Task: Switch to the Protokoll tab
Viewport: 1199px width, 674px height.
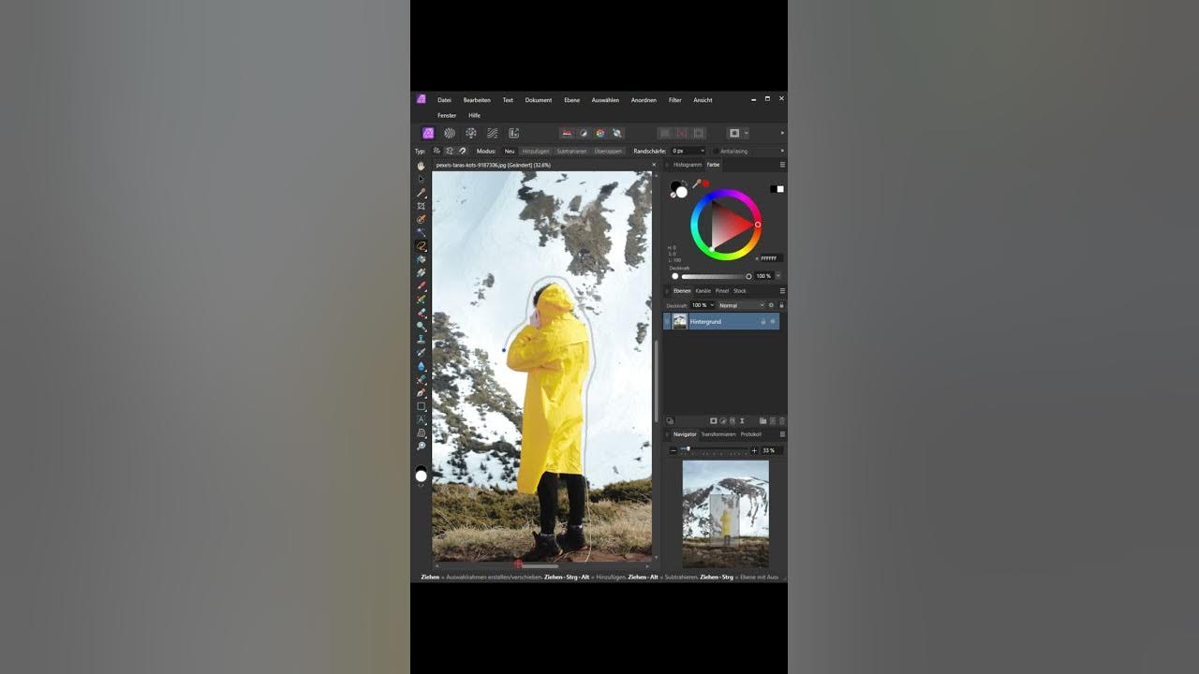Action: (x=750, y=434)
